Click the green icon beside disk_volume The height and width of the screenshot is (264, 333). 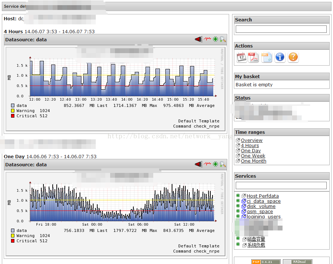[238, 206]
